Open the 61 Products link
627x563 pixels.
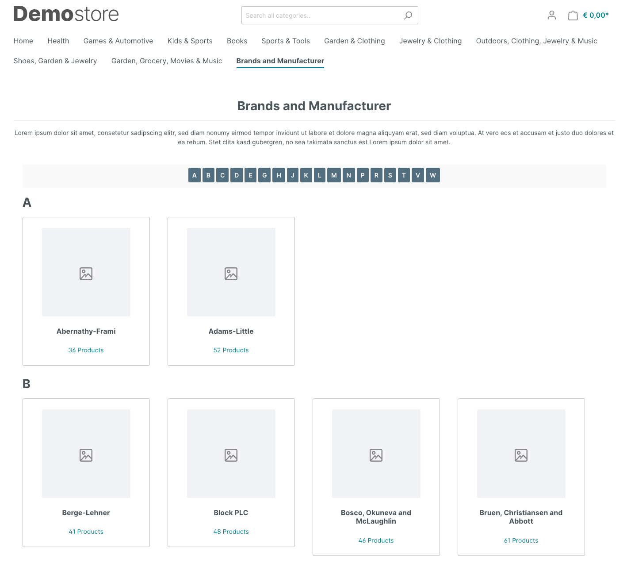coord(521,540)
